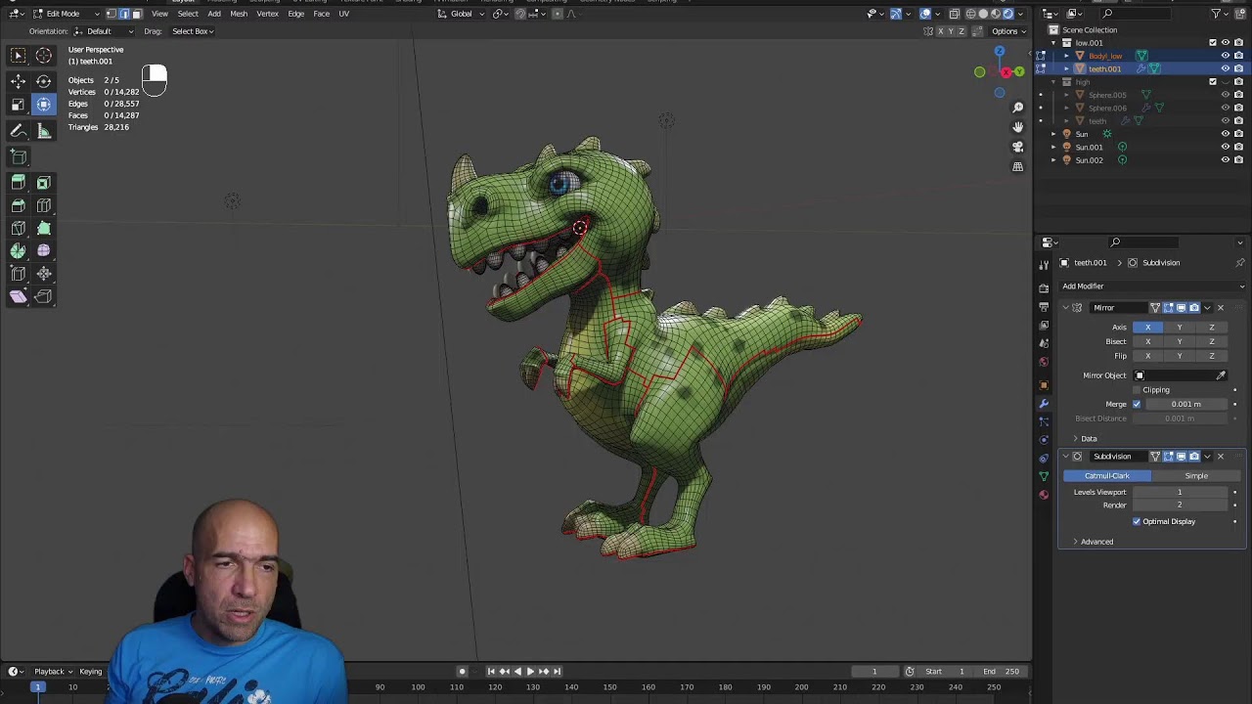Expand the Advanced section
The image size is (1252, 704).
point(1093,542)
